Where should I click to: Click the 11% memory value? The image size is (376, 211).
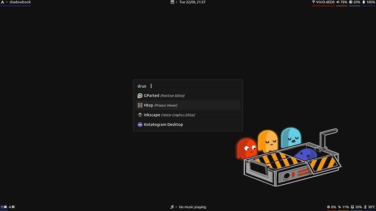click(345, 207)
